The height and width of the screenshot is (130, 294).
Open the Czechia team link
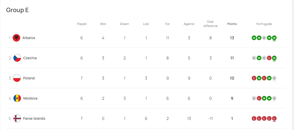coord(30,58)
